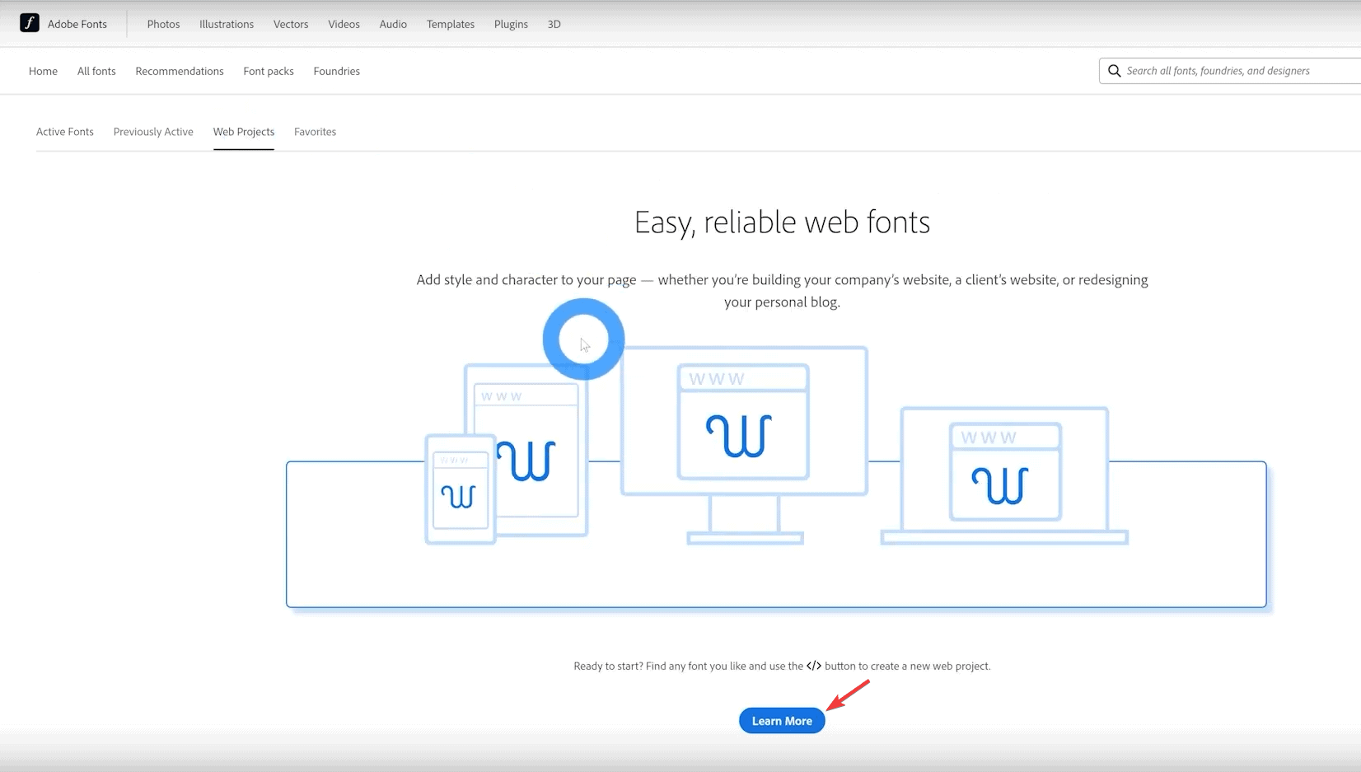Open the Previously Active tab
1361x772 pixels.
coord(153,132)
